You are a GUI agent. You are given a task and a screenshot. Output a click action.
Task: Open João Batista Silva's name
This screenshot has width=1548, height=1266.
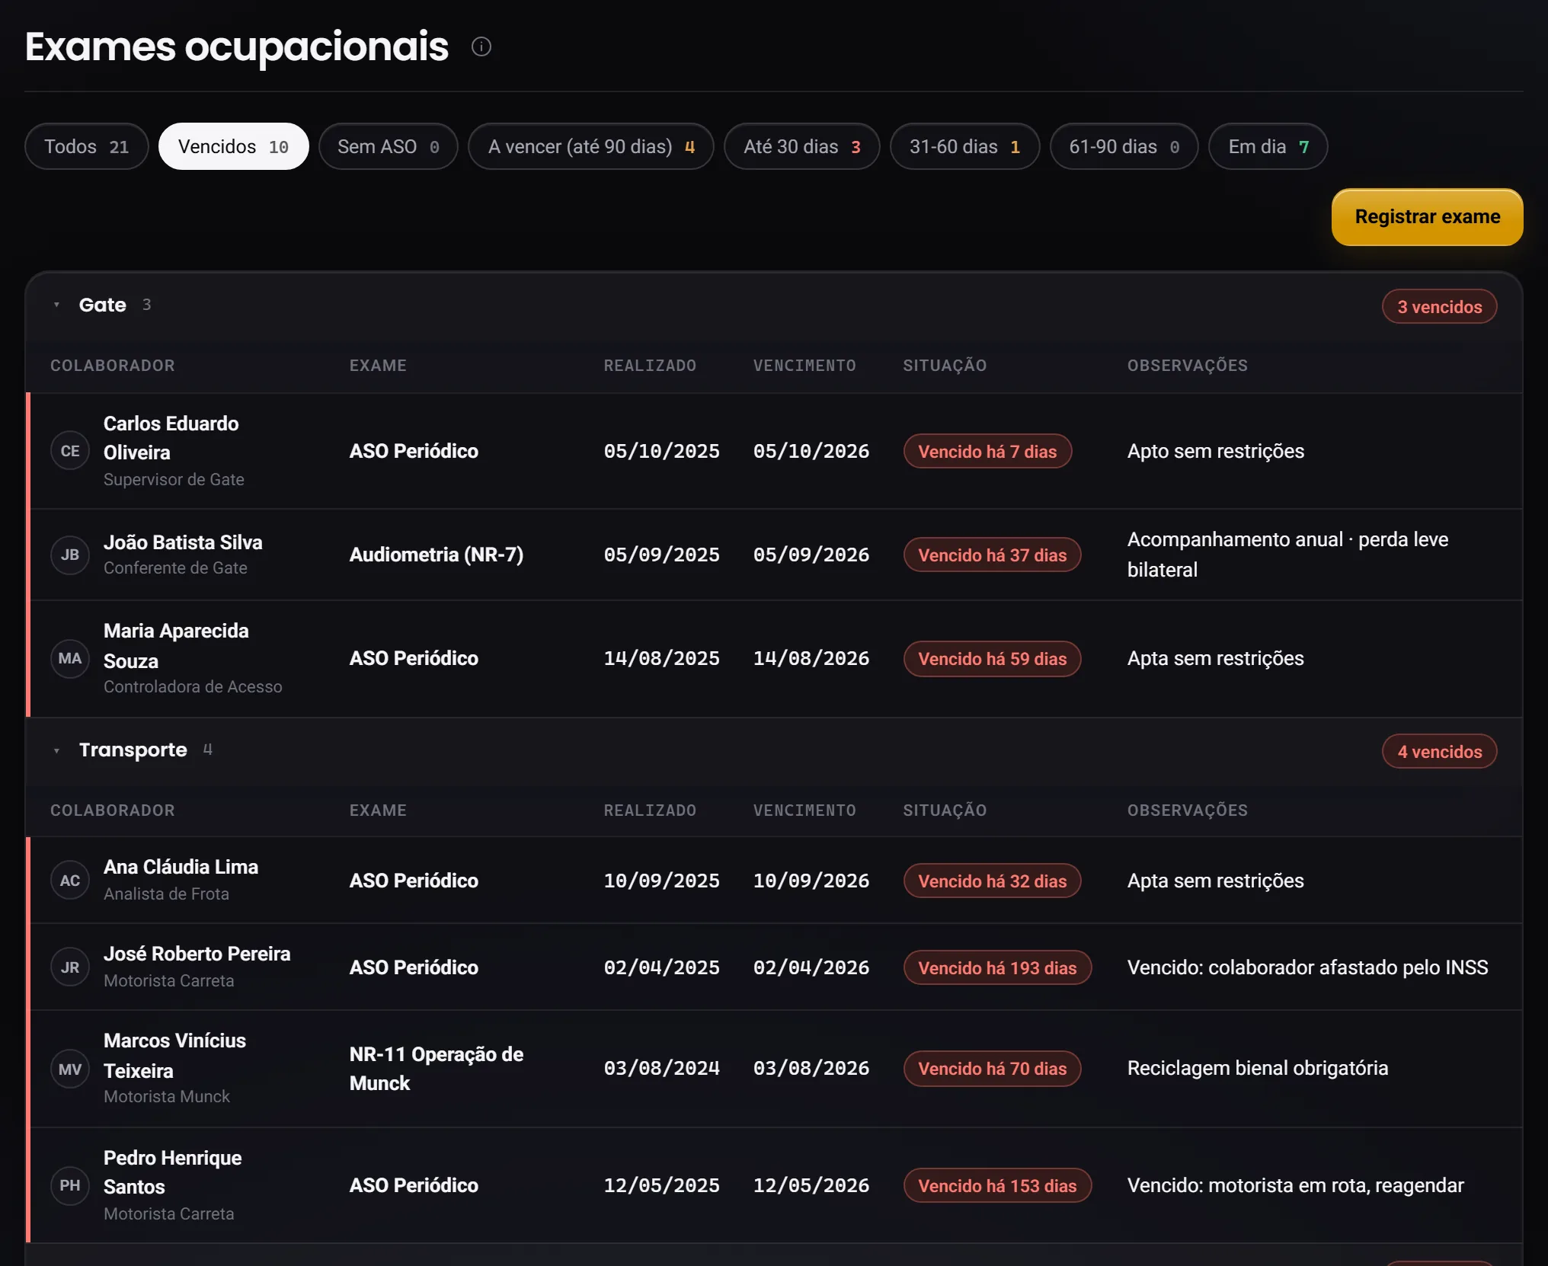pos(183,542)
